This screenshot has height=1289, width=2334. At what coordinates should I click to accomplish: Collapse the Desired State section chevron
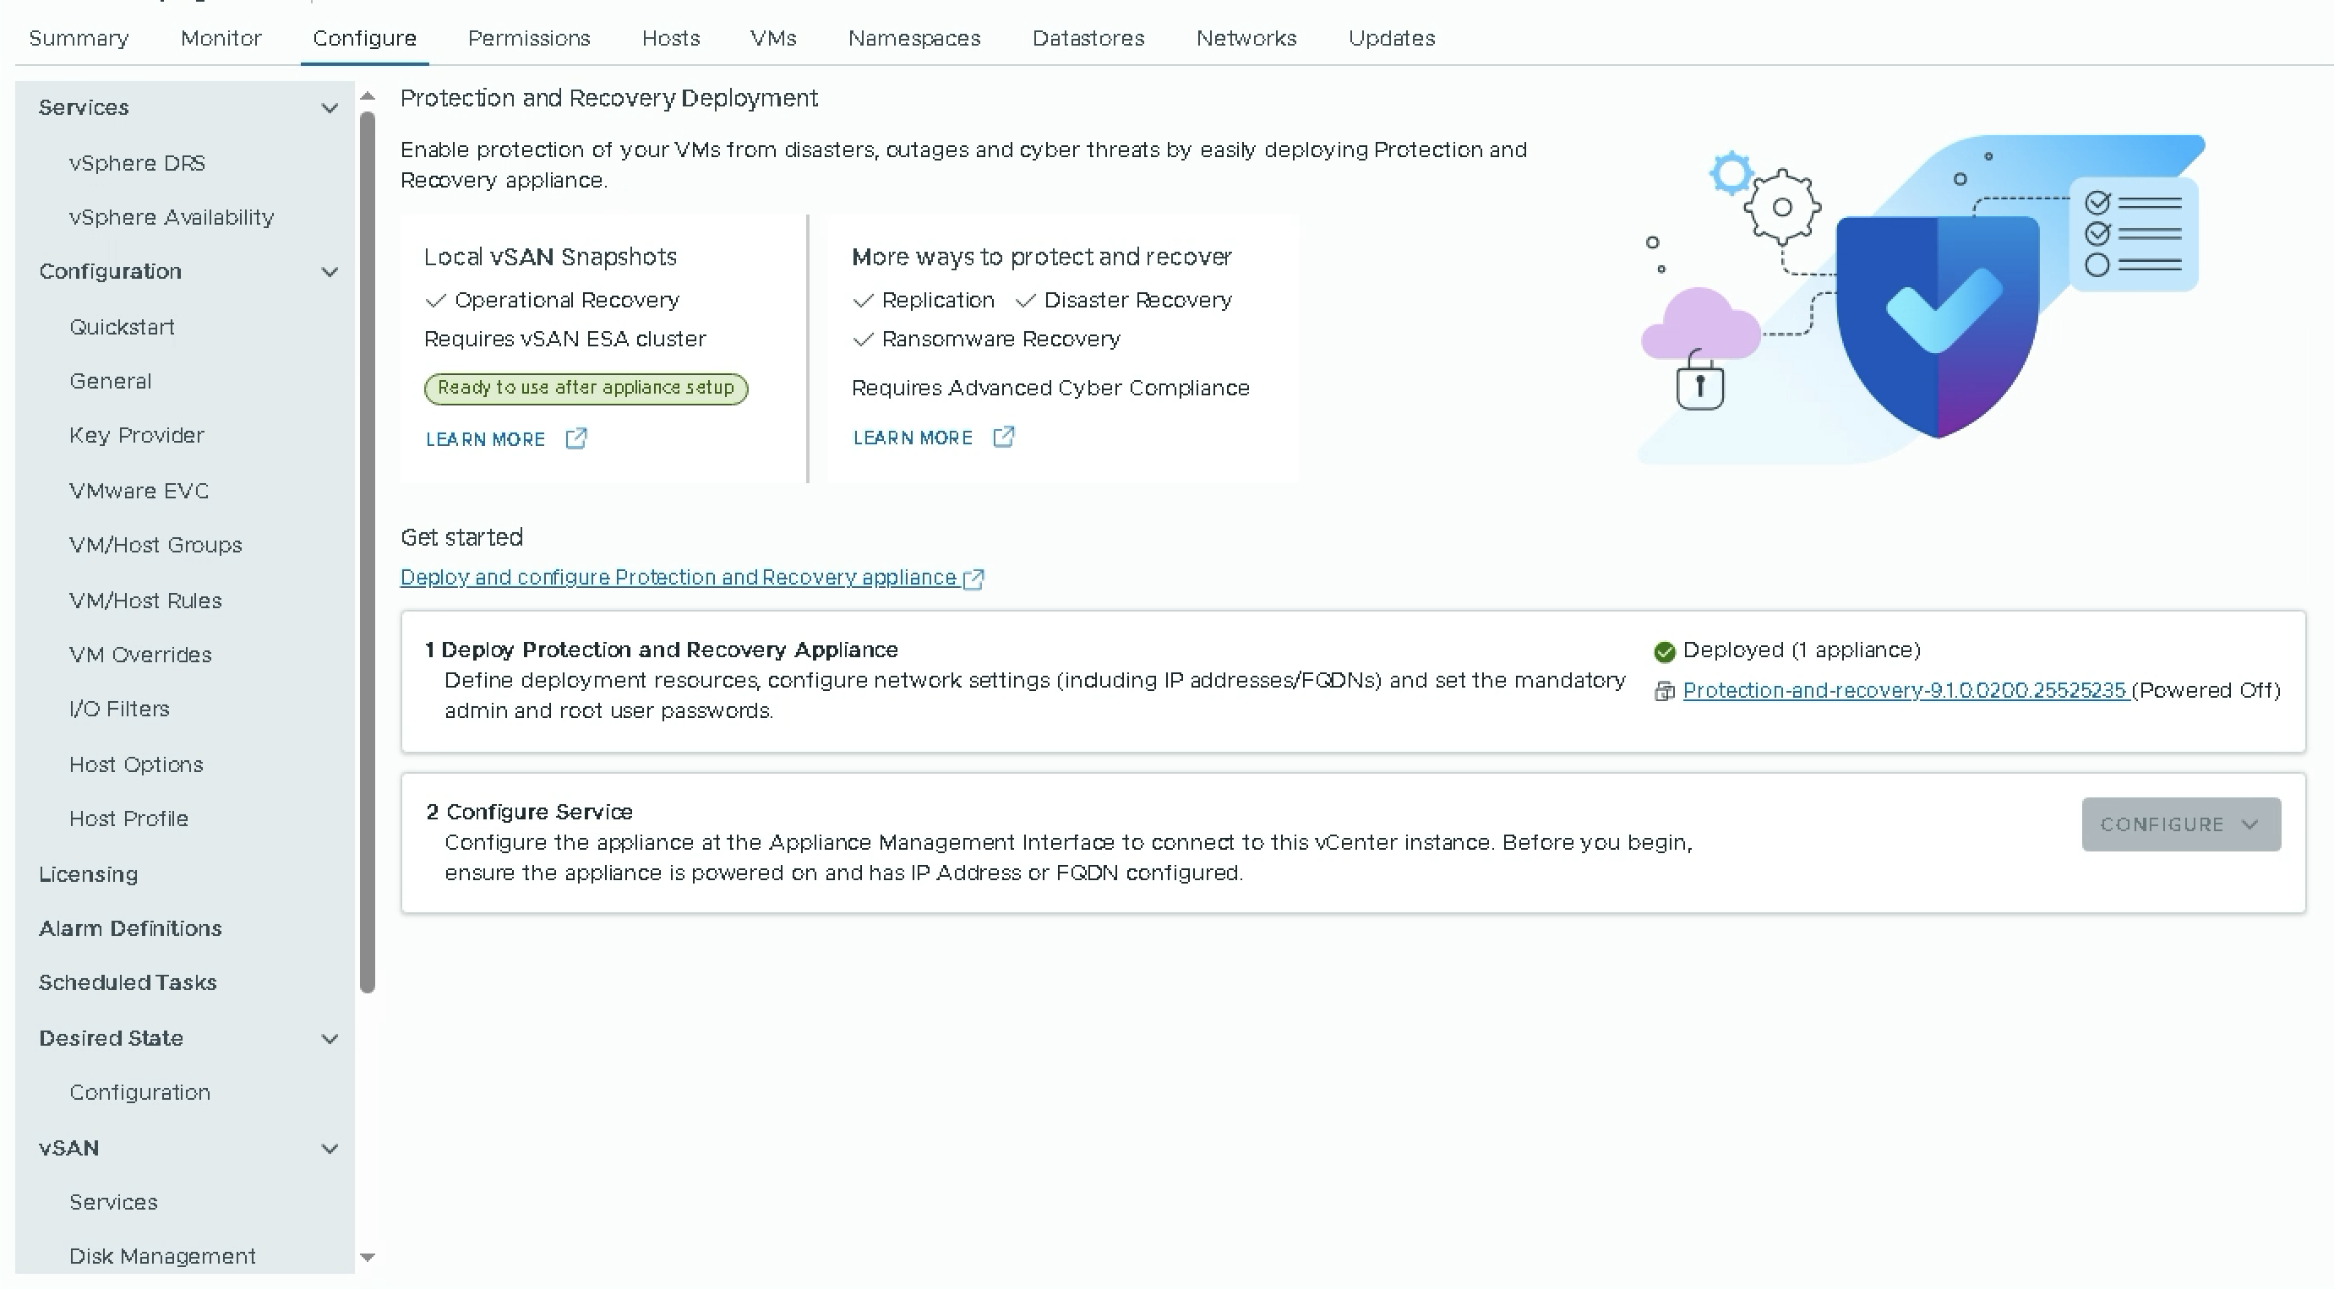[x=330, y=1039]
